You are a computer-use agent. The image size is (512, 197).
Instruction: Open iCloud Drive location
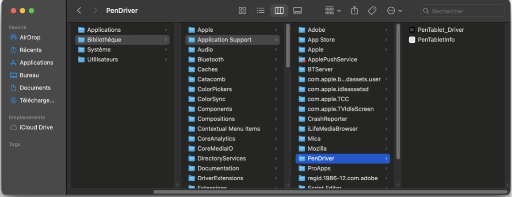tap(36, 127)
